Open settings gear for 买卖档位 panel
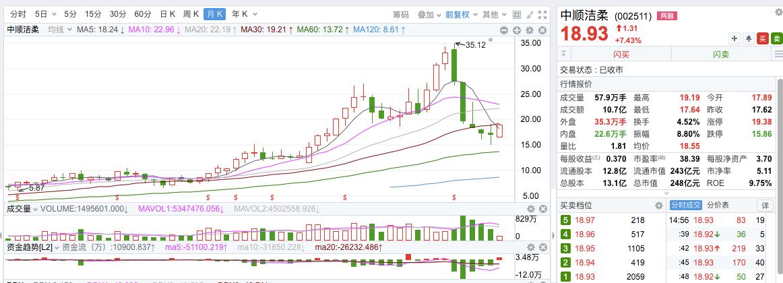The height and width of the screenshot is (283, 783). tap(658, 205)
